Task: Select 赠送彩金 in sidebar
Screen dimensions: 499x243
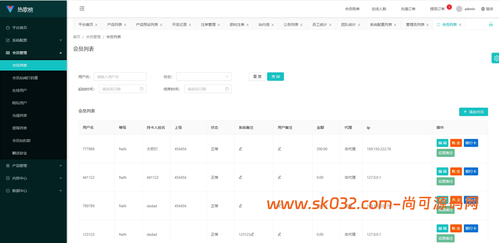Action: [33, 153]
